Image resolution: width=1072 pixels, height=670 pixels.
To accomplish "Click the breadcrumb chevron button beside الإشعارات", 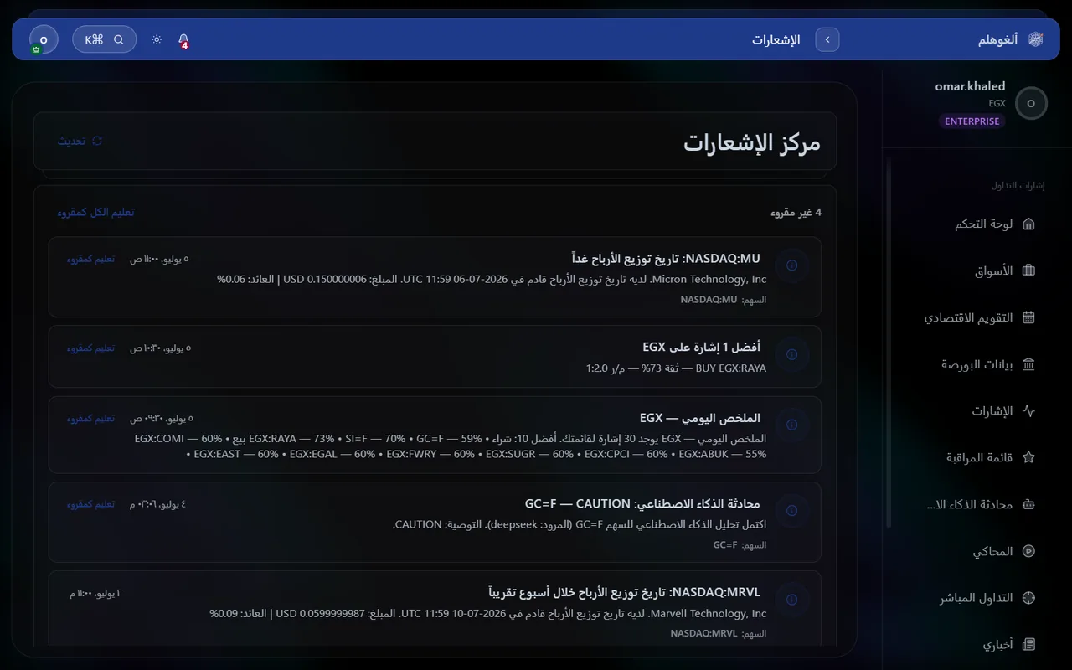I will coord(827,39).
